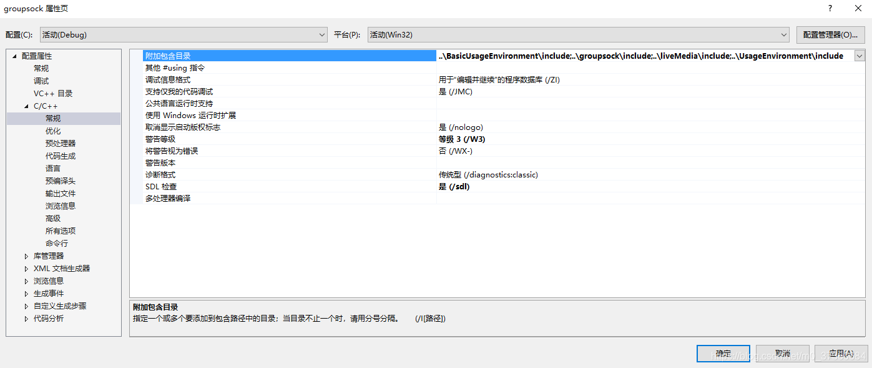872x368 pixels.
Task: Select the 预编译头 tree item
Action: 61,181
